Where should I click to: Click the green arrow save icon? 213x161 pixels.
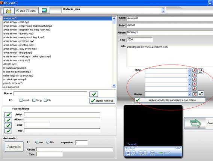coord(195,123)
